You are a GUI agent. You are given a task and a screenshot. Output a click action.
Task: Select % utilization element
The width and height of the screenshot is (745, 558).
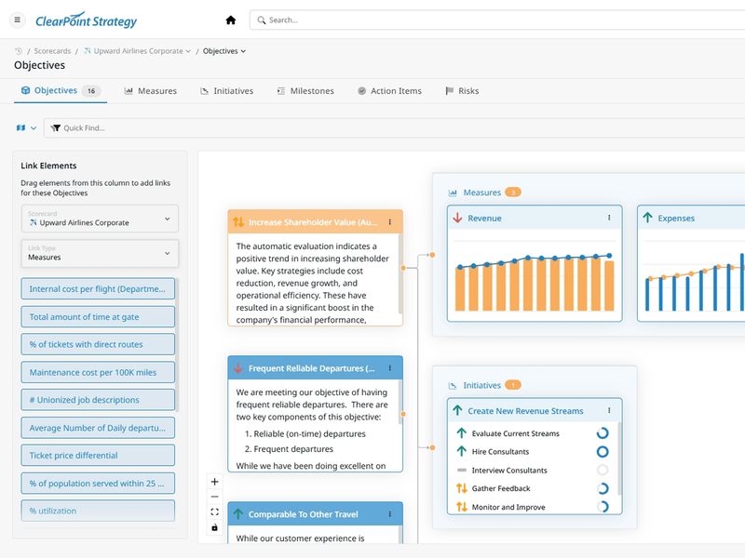[98, 511]
